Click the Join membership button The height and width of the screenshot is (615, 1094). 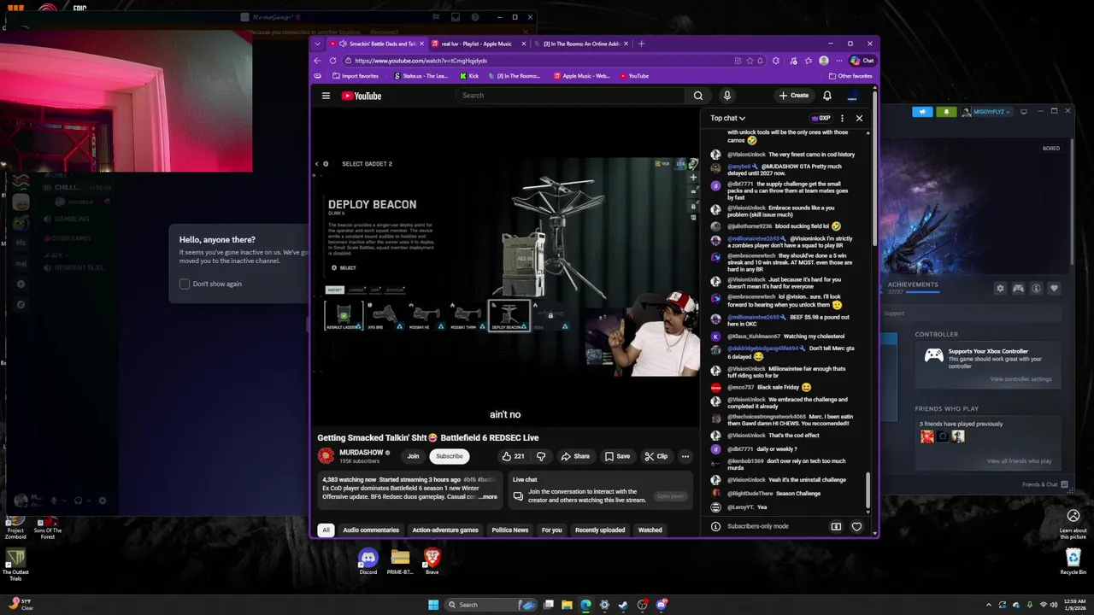click(413, 456)
